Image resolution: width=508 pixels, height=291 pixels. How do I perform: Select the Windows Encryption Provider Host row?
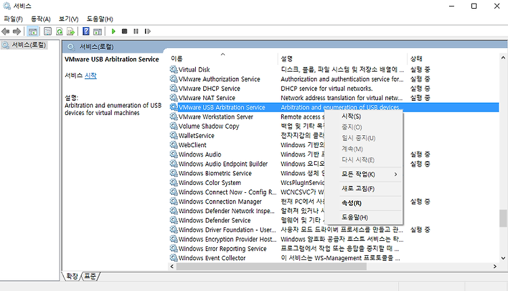coord(334,239)
